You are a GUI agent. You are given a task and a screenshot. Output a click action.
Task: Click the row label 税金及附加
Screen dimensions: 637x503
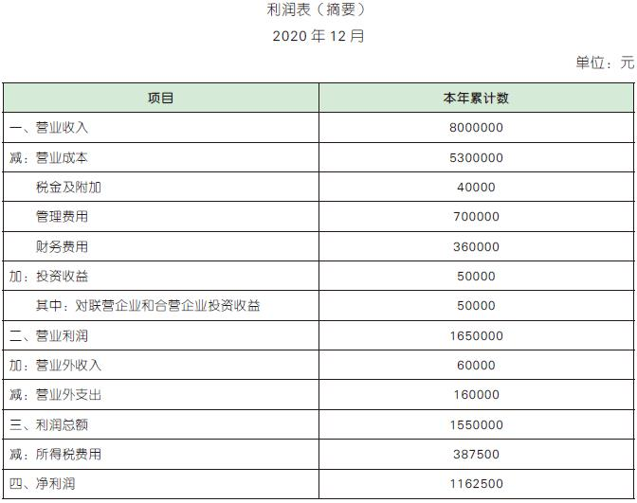(x=68, y=188)
